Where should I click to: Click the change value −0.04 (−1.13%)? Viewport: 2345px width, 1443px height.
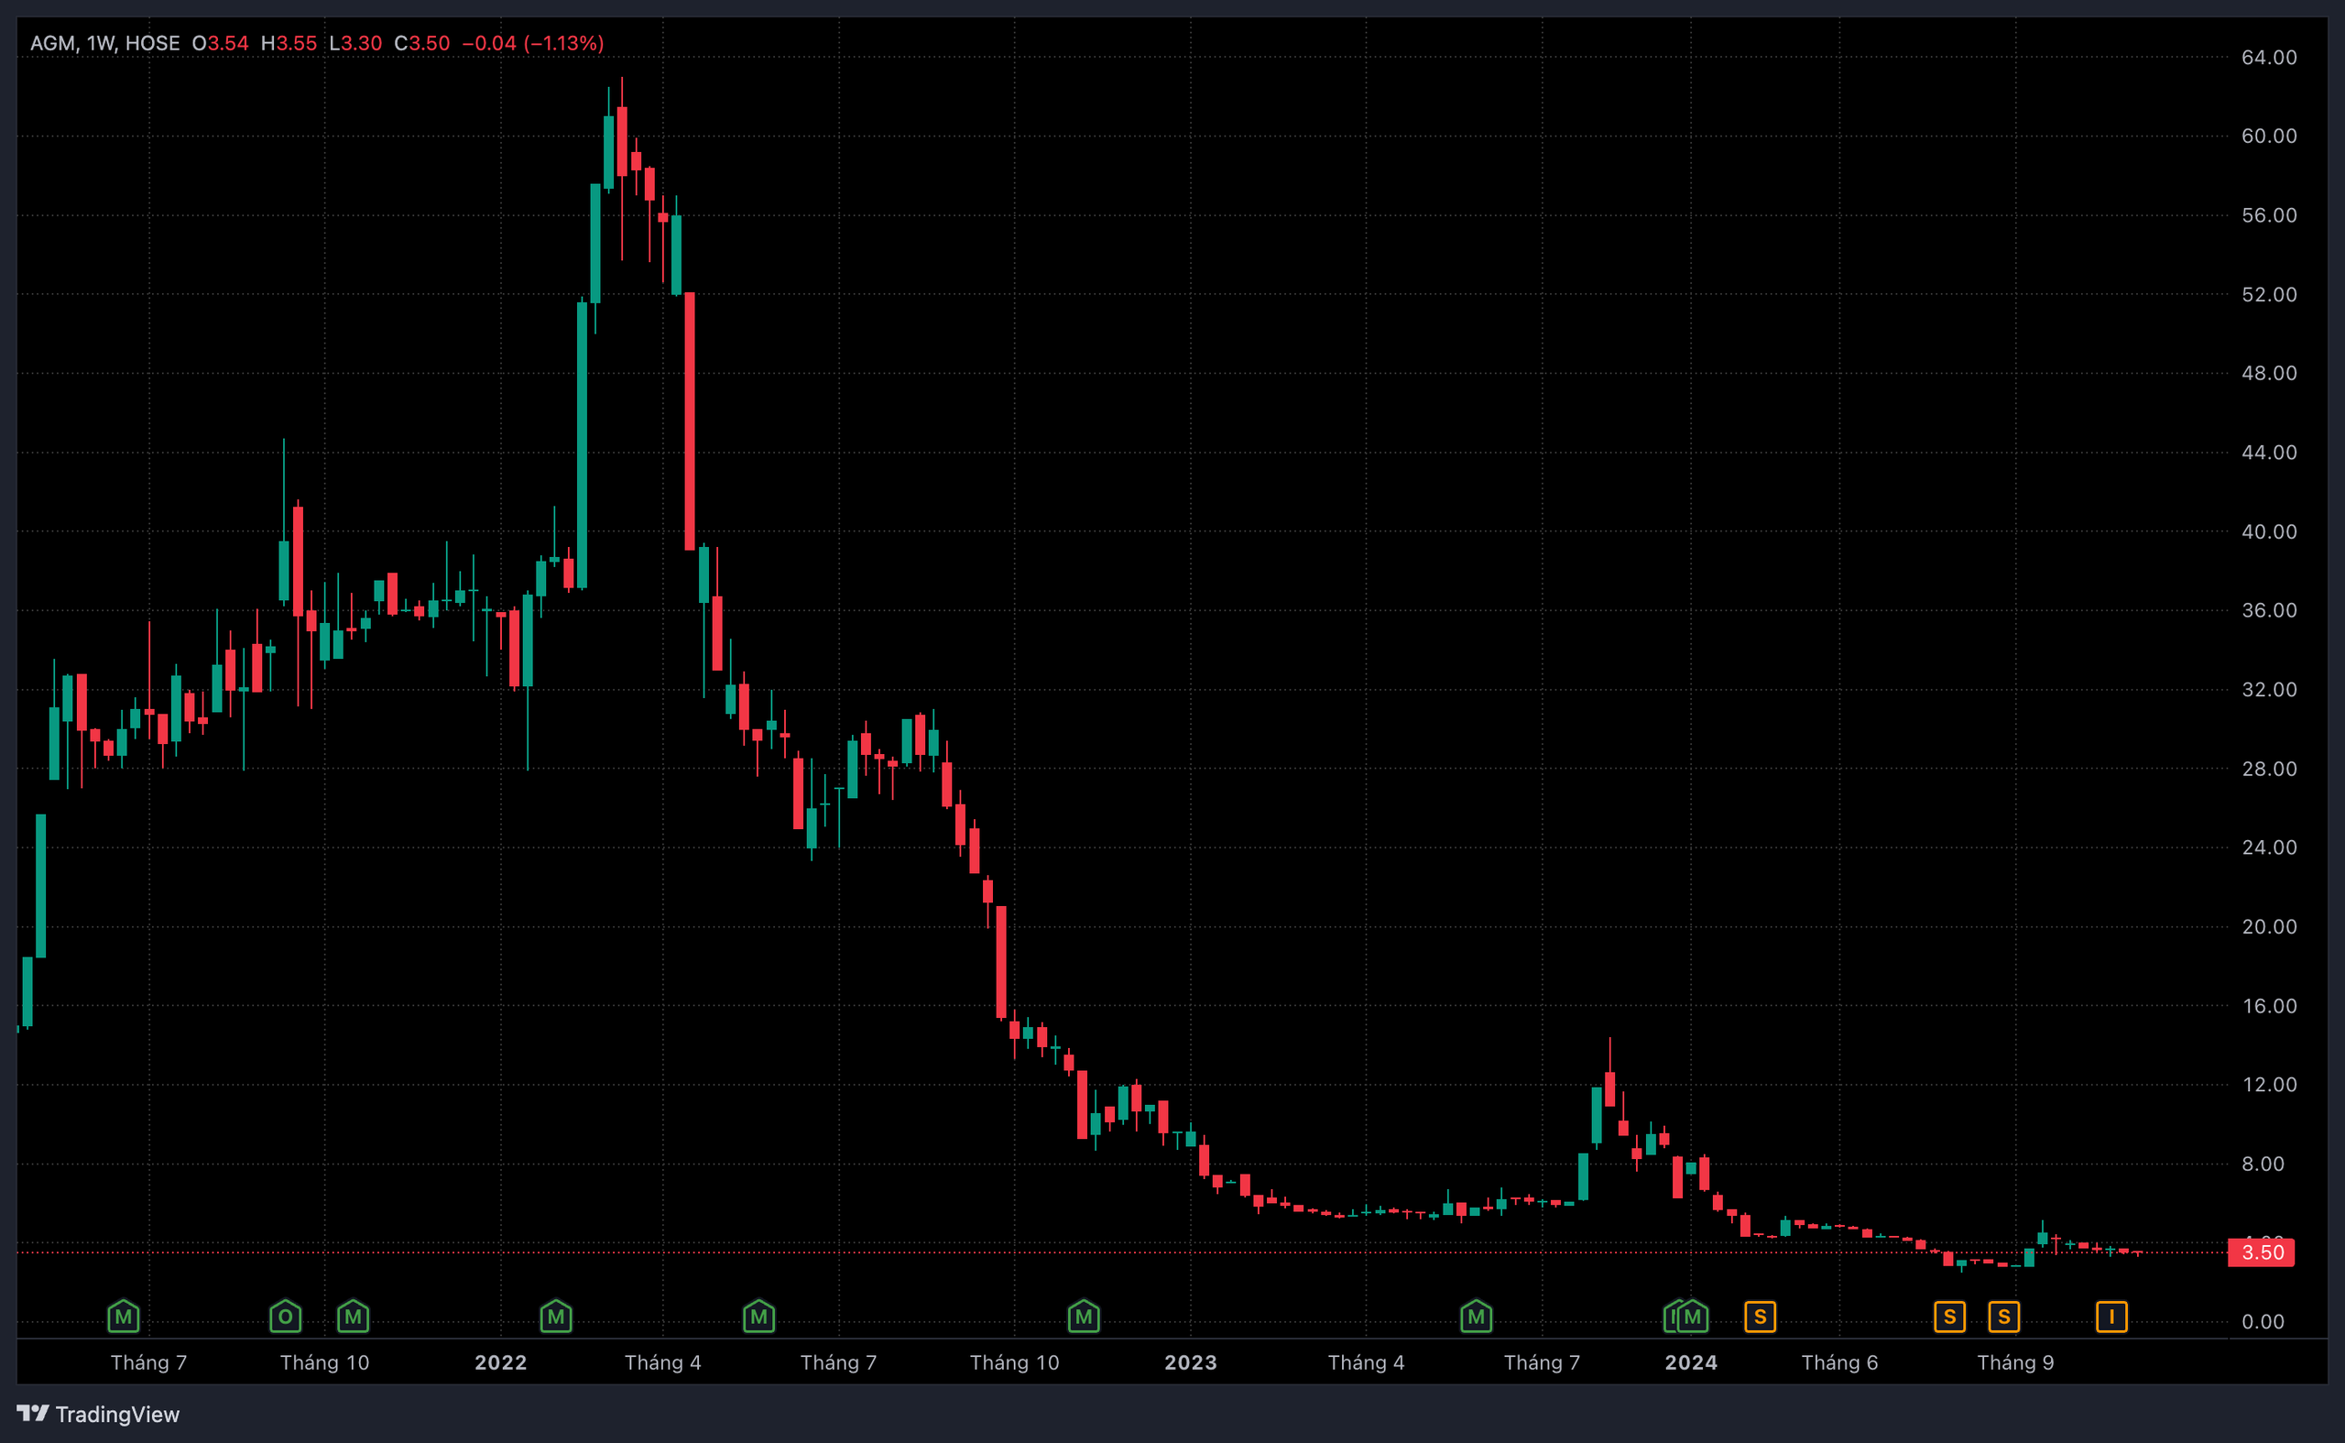(532, 43)
